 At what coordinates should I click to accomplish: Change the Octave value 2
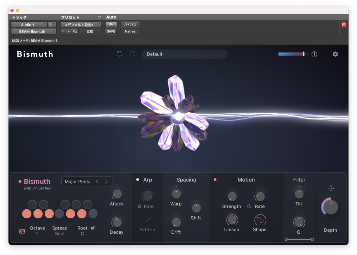pyautogui.click(x=37, y=234)
